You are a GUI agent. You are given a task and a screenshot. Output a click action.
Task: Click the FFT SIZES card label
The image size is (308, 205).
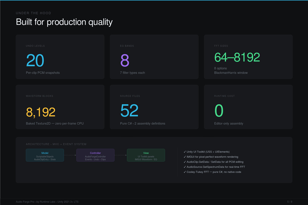tap(221, 46)
